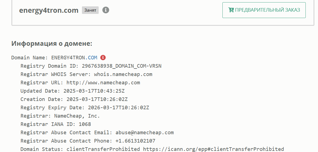Click the red info icon after ENERGY4TRON.COM
318x152 pixels.
[103, 58]
